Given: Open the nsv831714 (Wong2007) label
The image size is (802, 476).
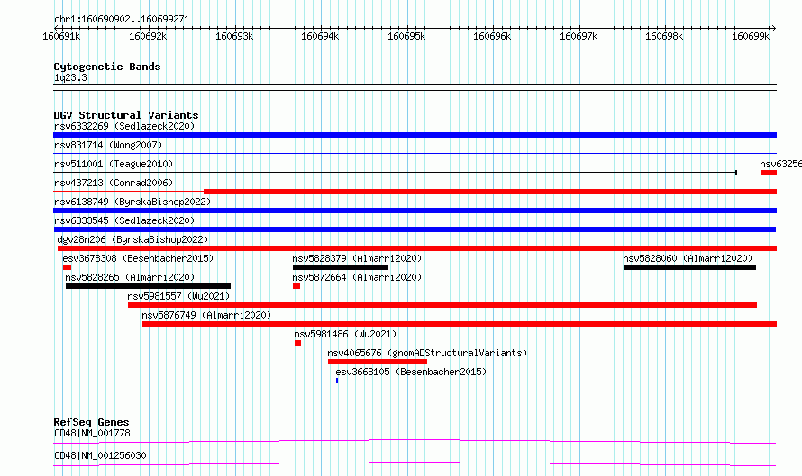Looking at the screenshot, I should tap(108, 145).
